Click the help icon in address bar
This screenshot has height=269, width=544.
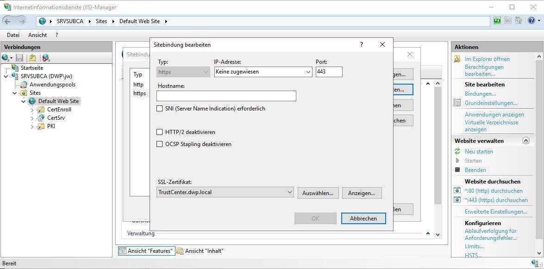coord(531,21)
